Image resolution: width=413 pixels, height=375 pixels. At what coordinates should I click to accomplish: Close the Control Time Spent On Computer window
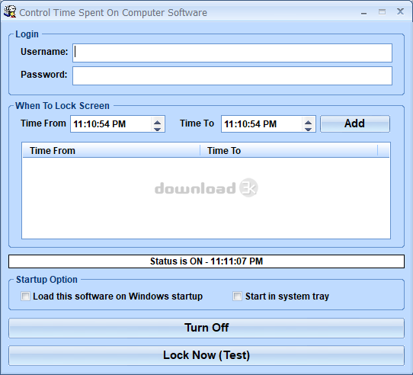point(400,11)
